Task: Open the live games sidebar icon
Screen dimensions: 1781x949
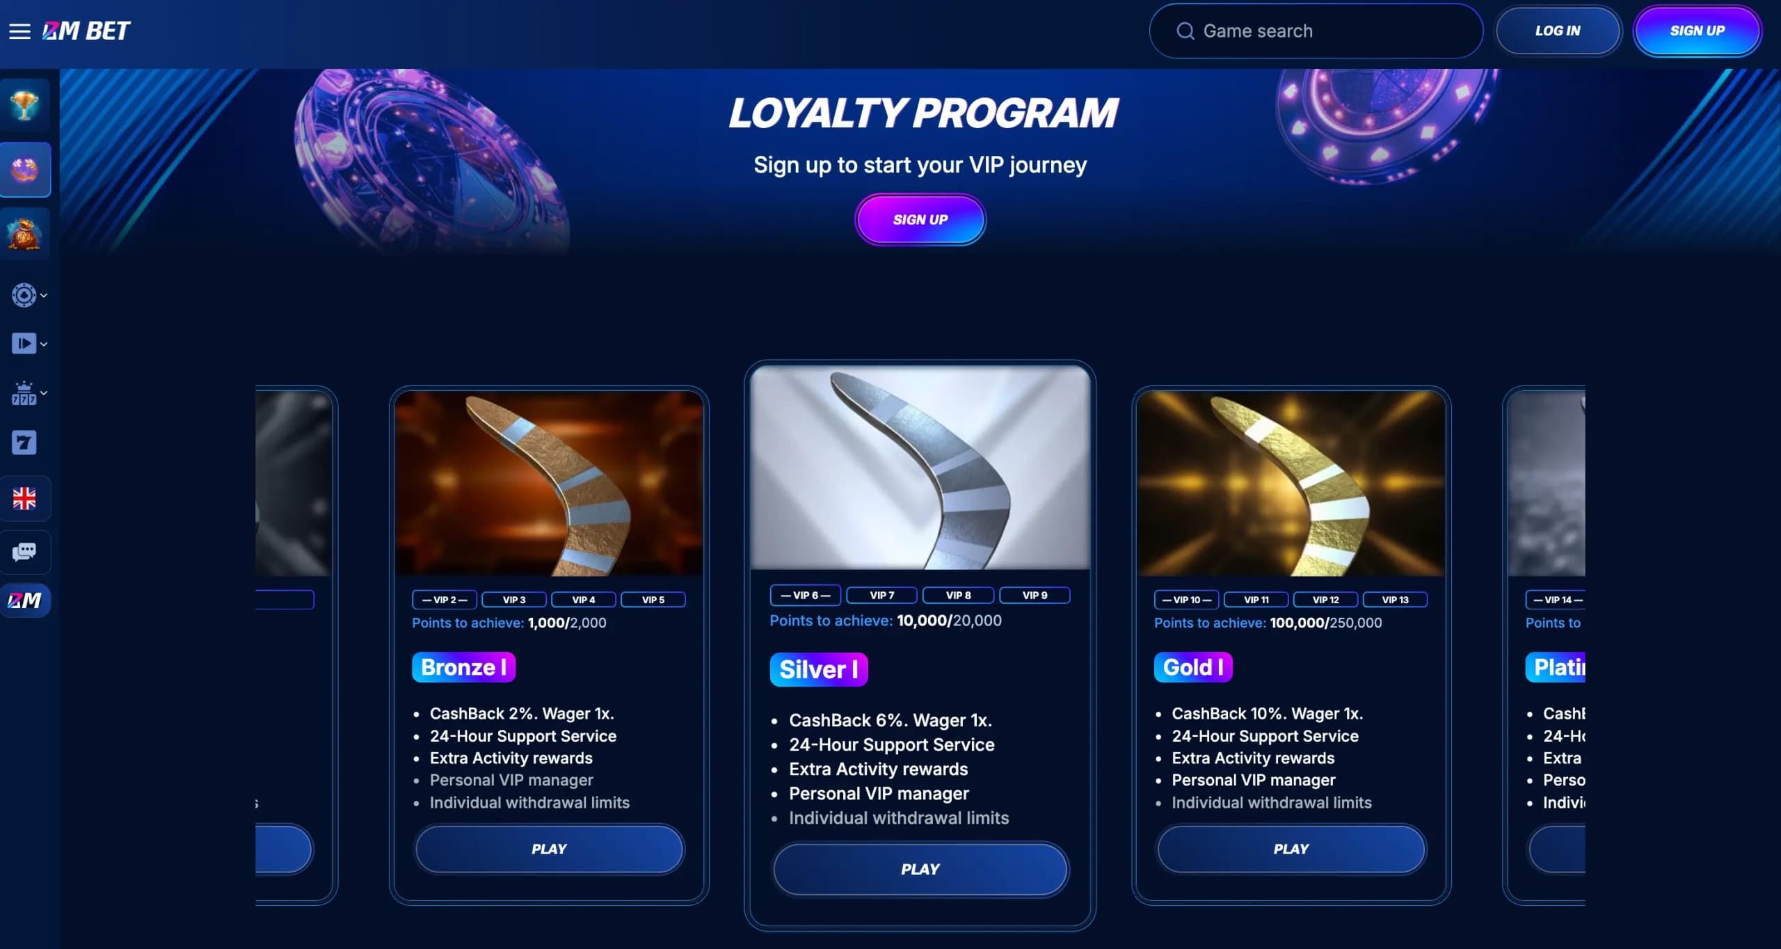Action: (26, 343)
